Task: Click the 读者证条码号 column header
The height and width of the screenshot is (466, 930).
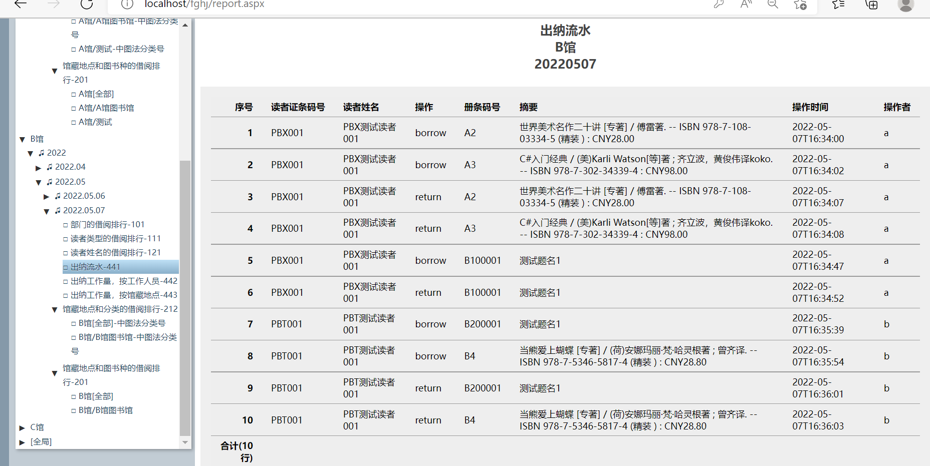Action: pos(298,107)
